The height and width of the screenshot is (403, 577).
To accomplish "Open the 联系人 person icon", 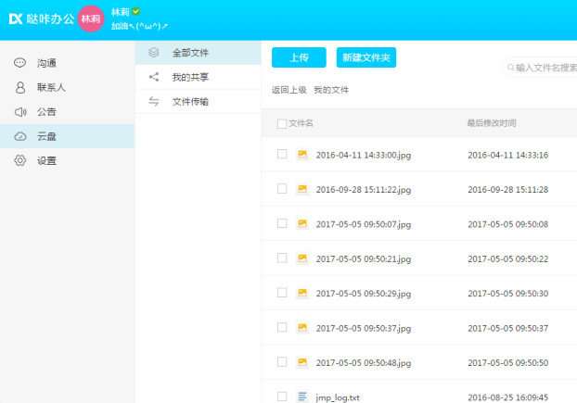I will (x=20, y=87).
